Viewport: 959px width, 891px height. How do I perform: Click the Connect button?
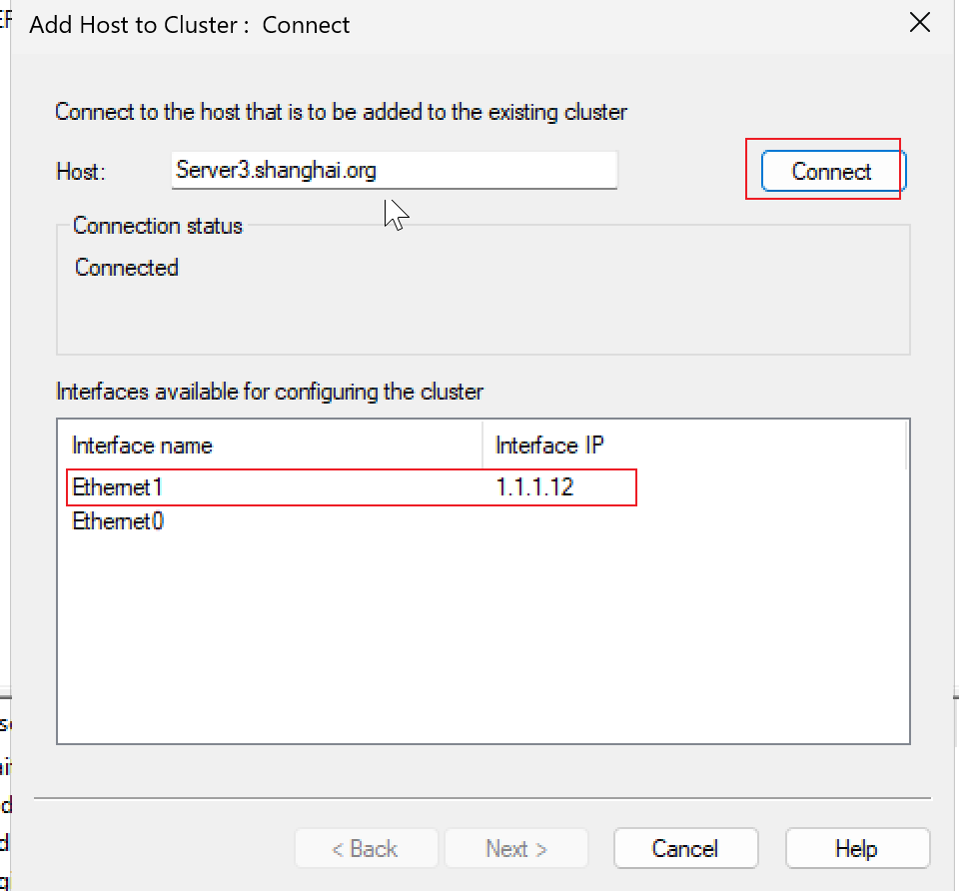(833, 171)
